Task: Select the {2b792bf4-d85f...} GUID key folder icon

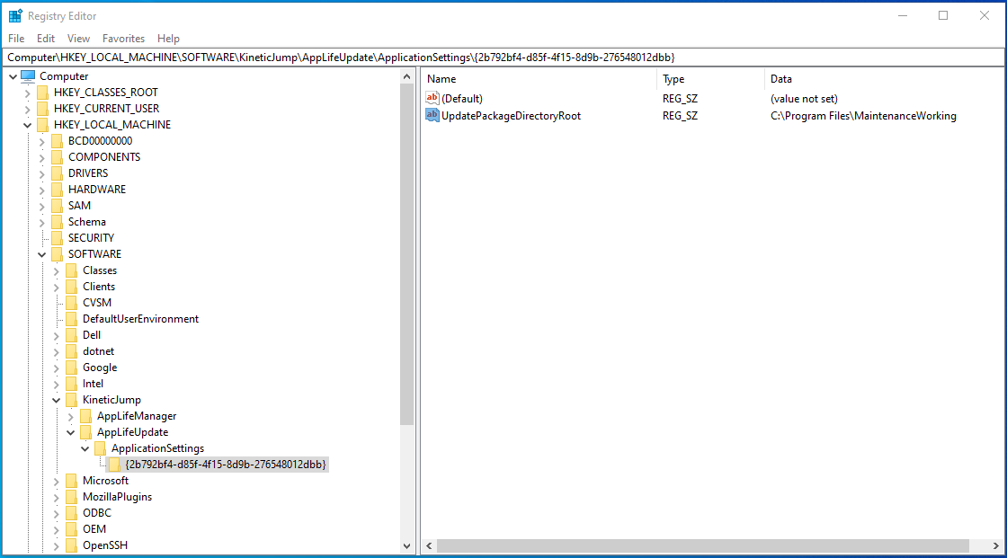Action: pyautogui.click(x=114, y=465)
